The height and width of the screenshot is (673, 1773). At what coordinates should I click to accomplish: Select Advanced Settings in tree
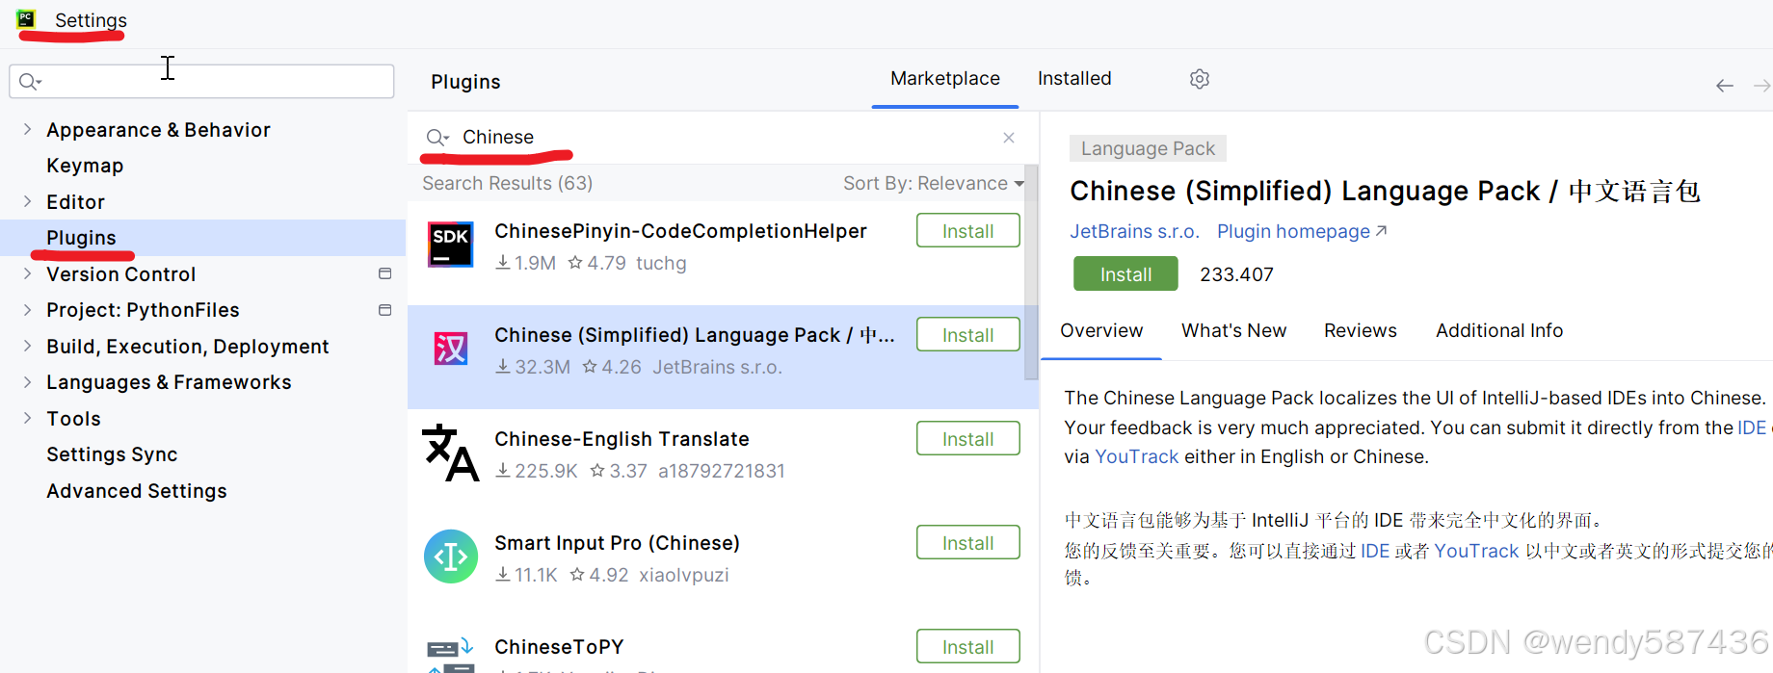tap(137, 491)
